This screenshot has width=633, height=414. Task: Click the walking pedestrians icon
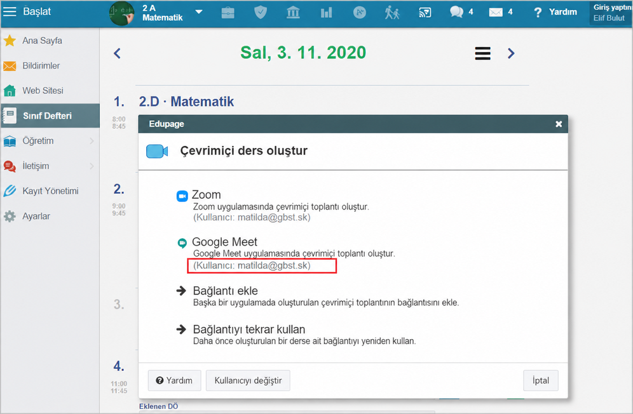point(392,13)
